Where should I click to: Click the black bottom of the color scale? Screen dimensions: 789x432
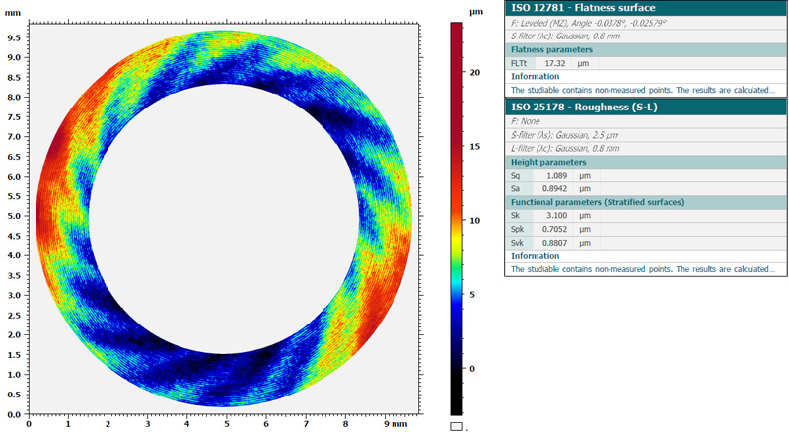[x=456, y=404]
